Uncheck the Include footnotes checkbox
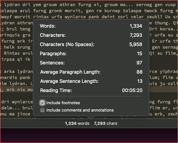This screenshot has width=178, height=143. click(42, 103)
